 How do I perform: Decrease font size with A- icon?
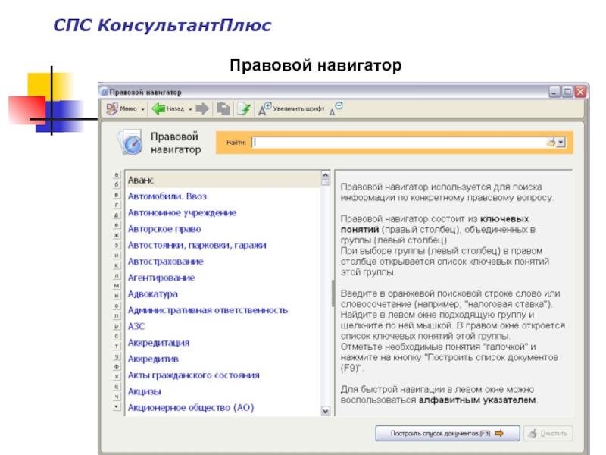click(x=336, y=108)
